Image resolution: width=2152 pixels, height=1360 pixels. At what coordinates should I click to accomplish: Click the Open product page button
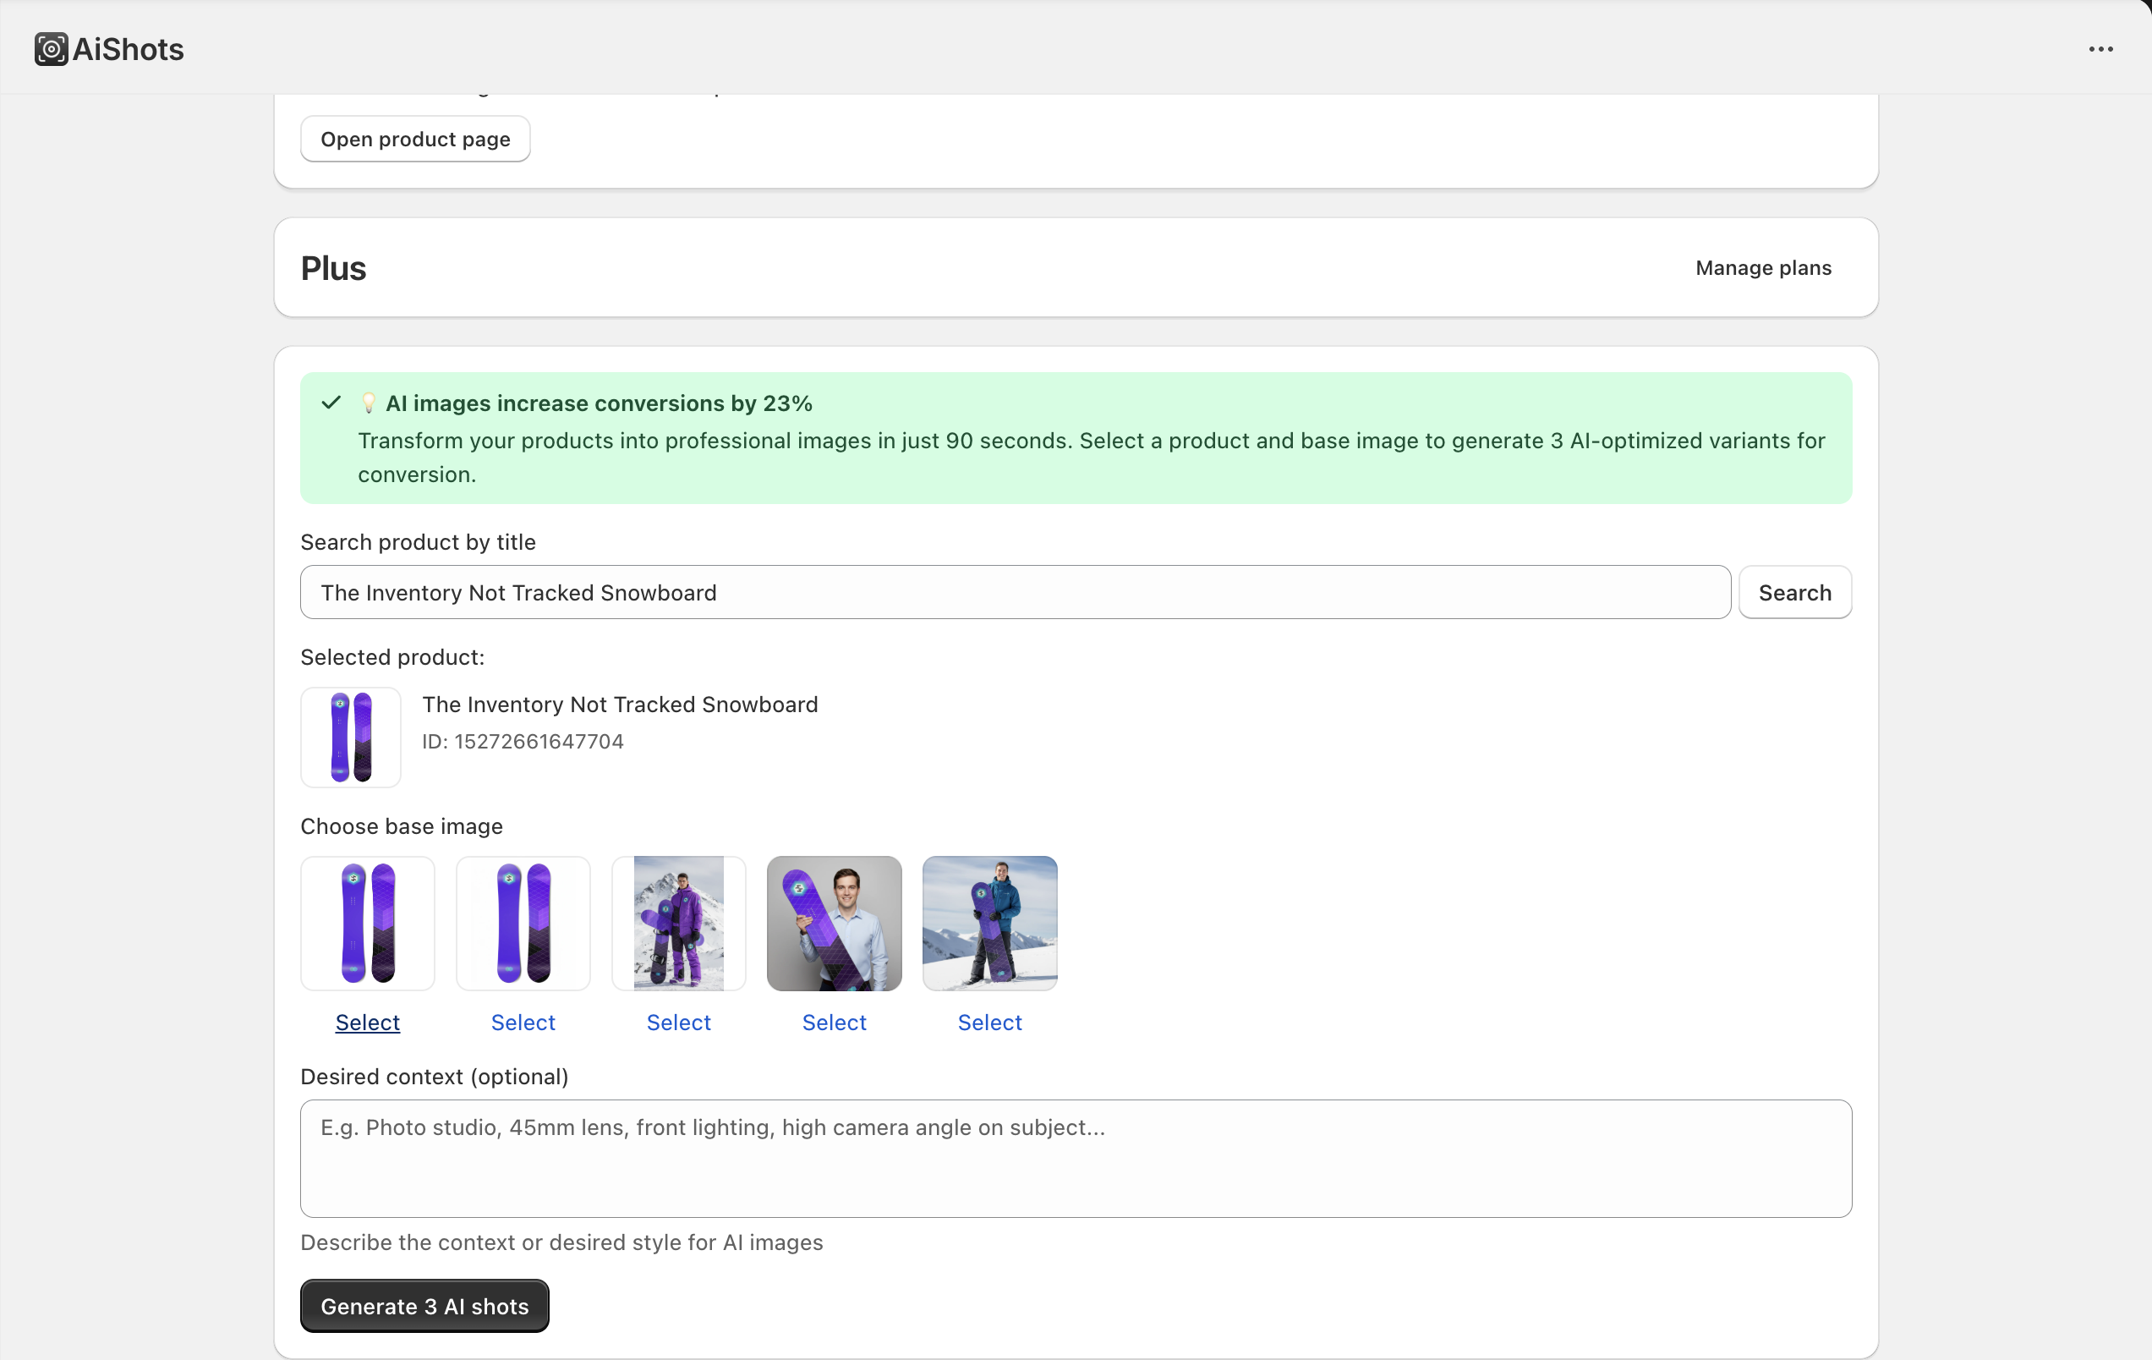[x=414, y=140]
